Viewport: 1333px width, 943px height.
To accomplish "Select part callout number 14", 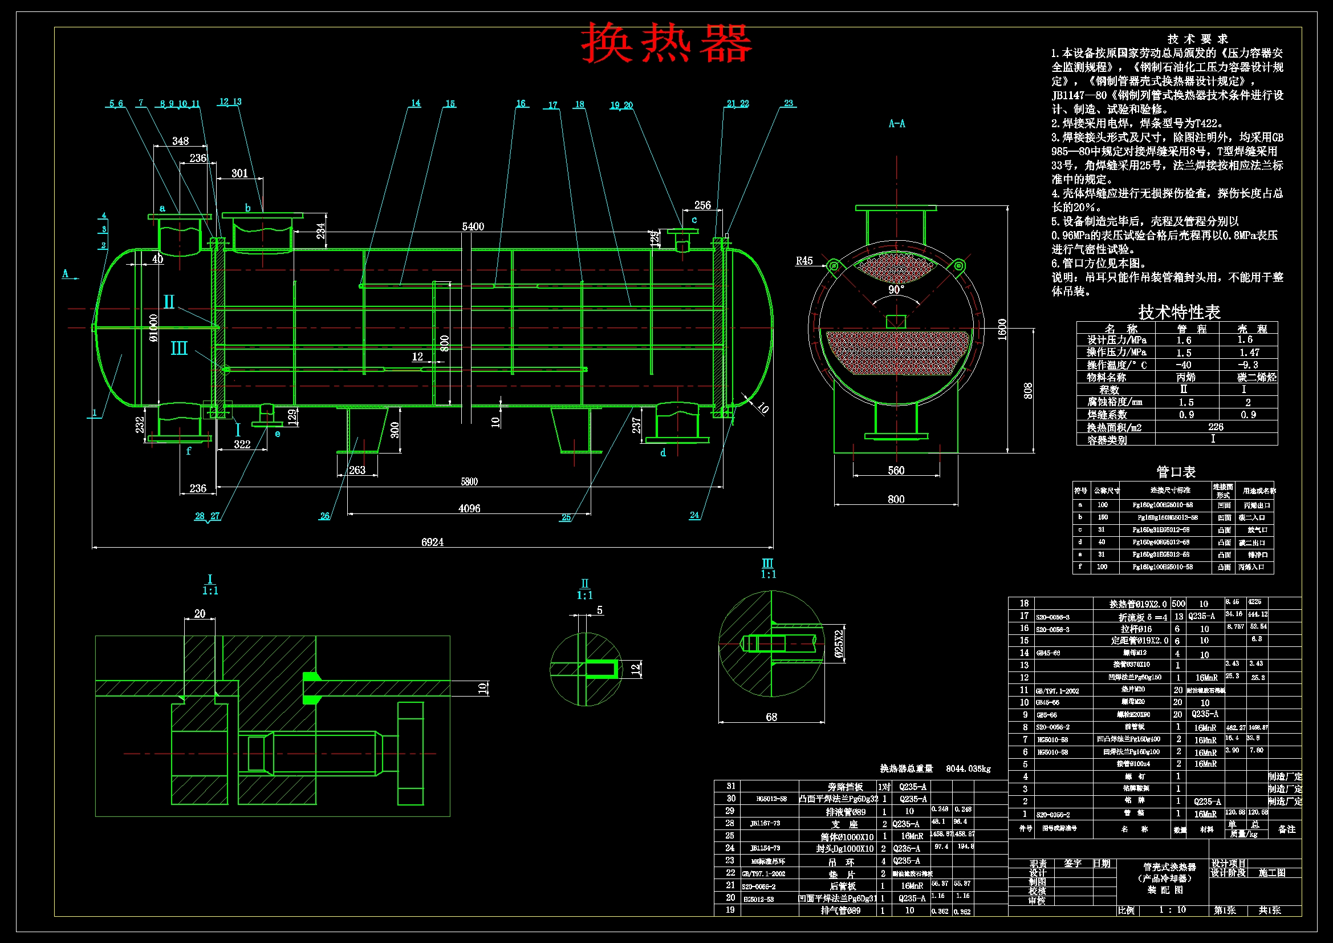I will 416,103.
